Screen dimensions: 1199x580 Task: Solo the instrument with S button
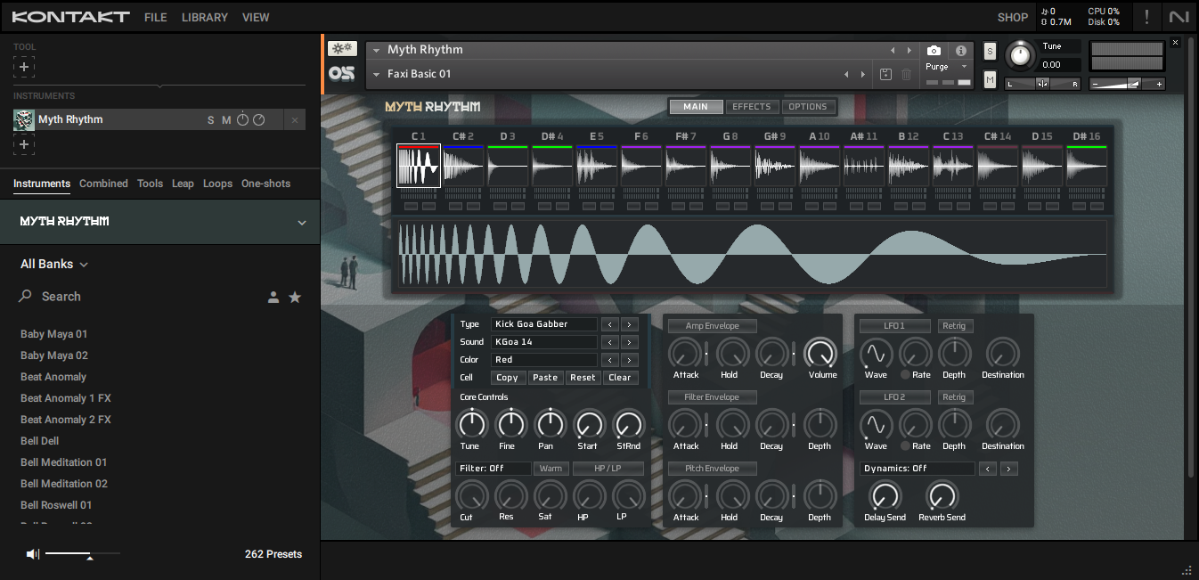[x=990, y=52]
